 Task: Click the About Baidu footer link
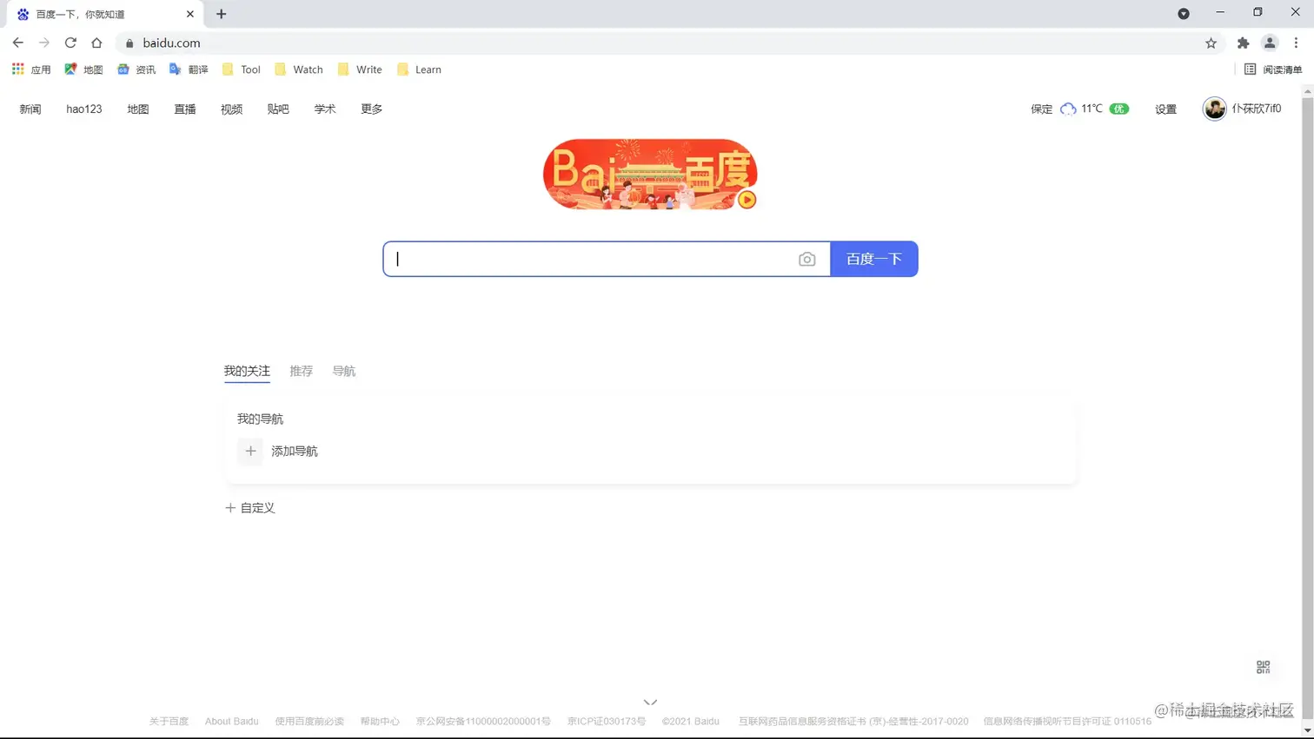(231, 722)
